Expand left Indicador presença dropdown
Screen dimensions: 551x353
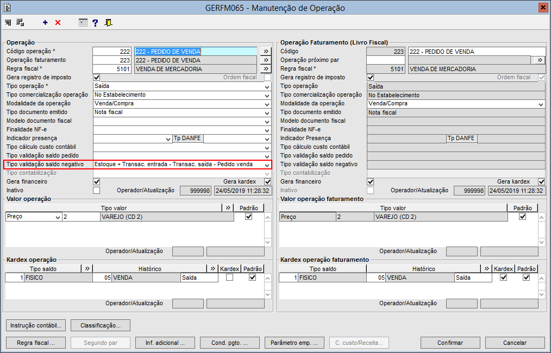click(x=168, y=138)
